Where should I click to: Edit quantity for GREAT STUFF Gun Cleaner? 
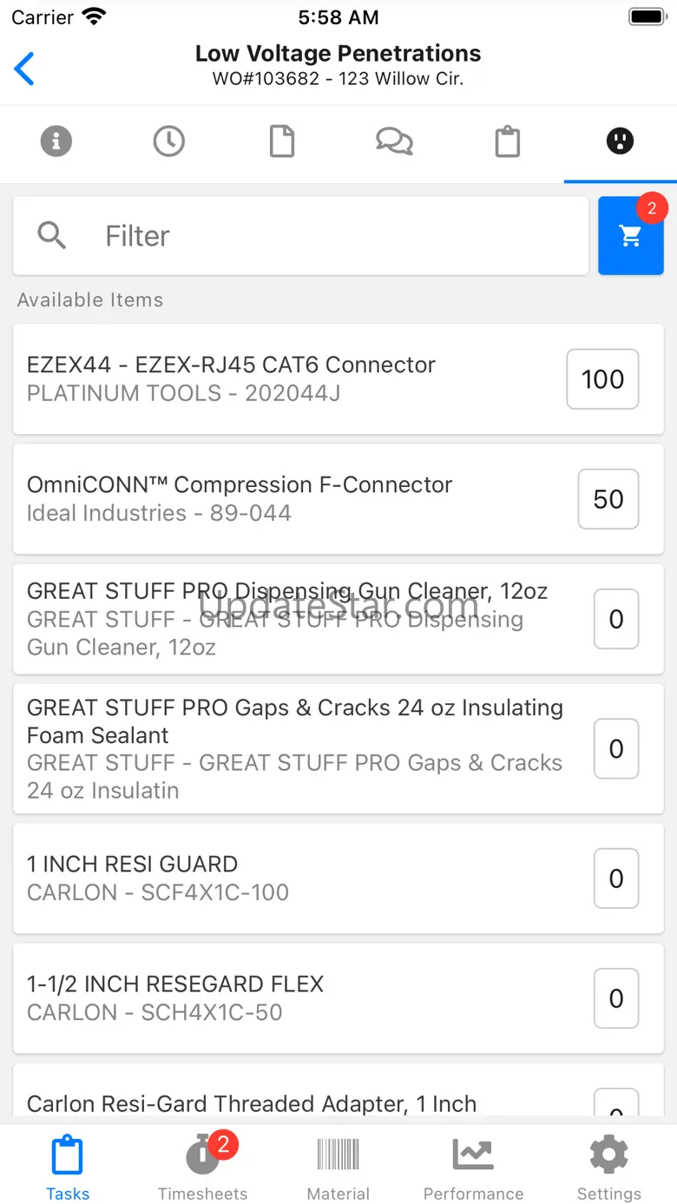(615, 619)
